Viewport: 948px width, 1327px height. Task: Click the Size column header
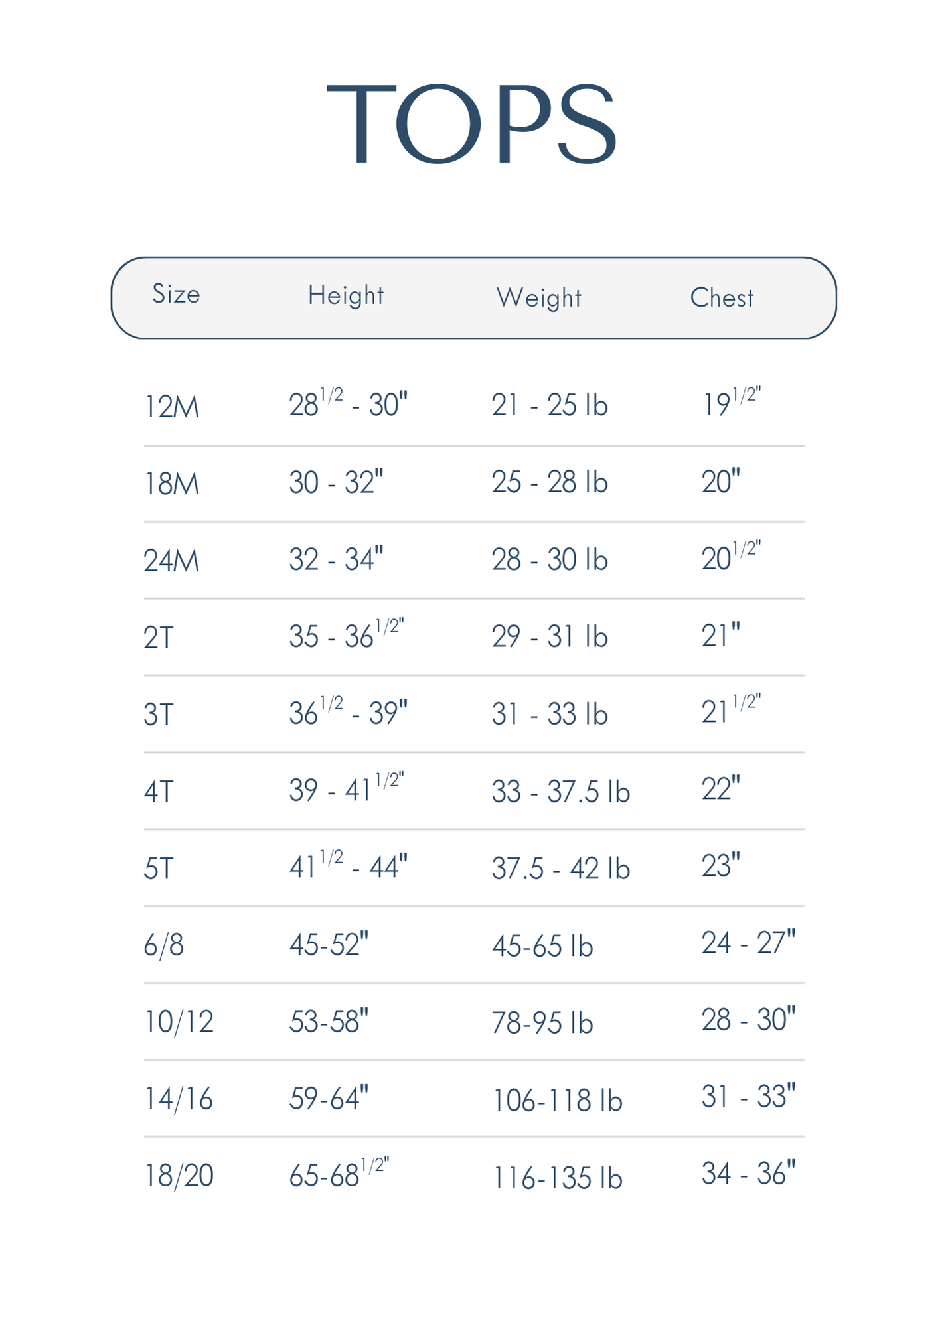176,294
